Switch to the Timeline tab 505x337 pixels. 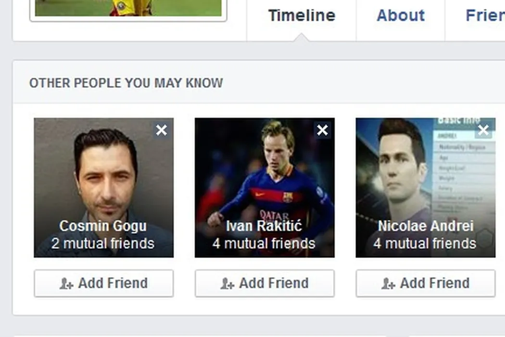[302, 15]
